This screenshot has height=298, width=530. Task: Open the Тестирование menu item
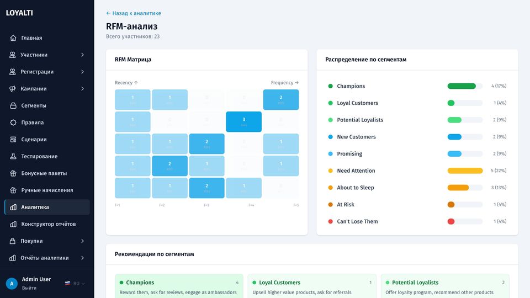coord(47,156)
